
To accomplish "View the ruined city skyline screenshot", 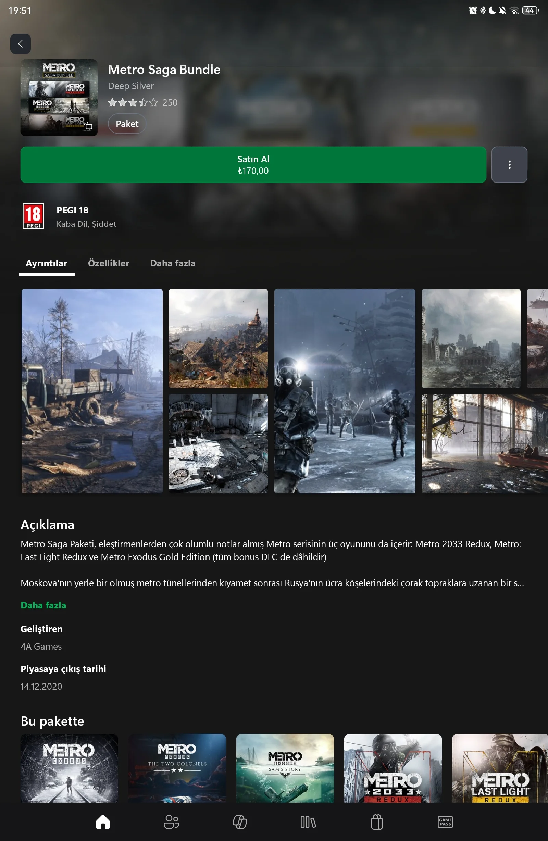I will click(x=471, y=339).
